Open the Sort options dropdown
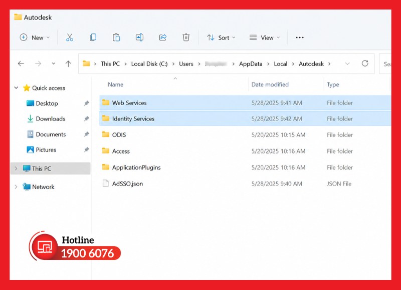Image resolution: width=401 pixels, height=290 pixels. pos(221,37)
